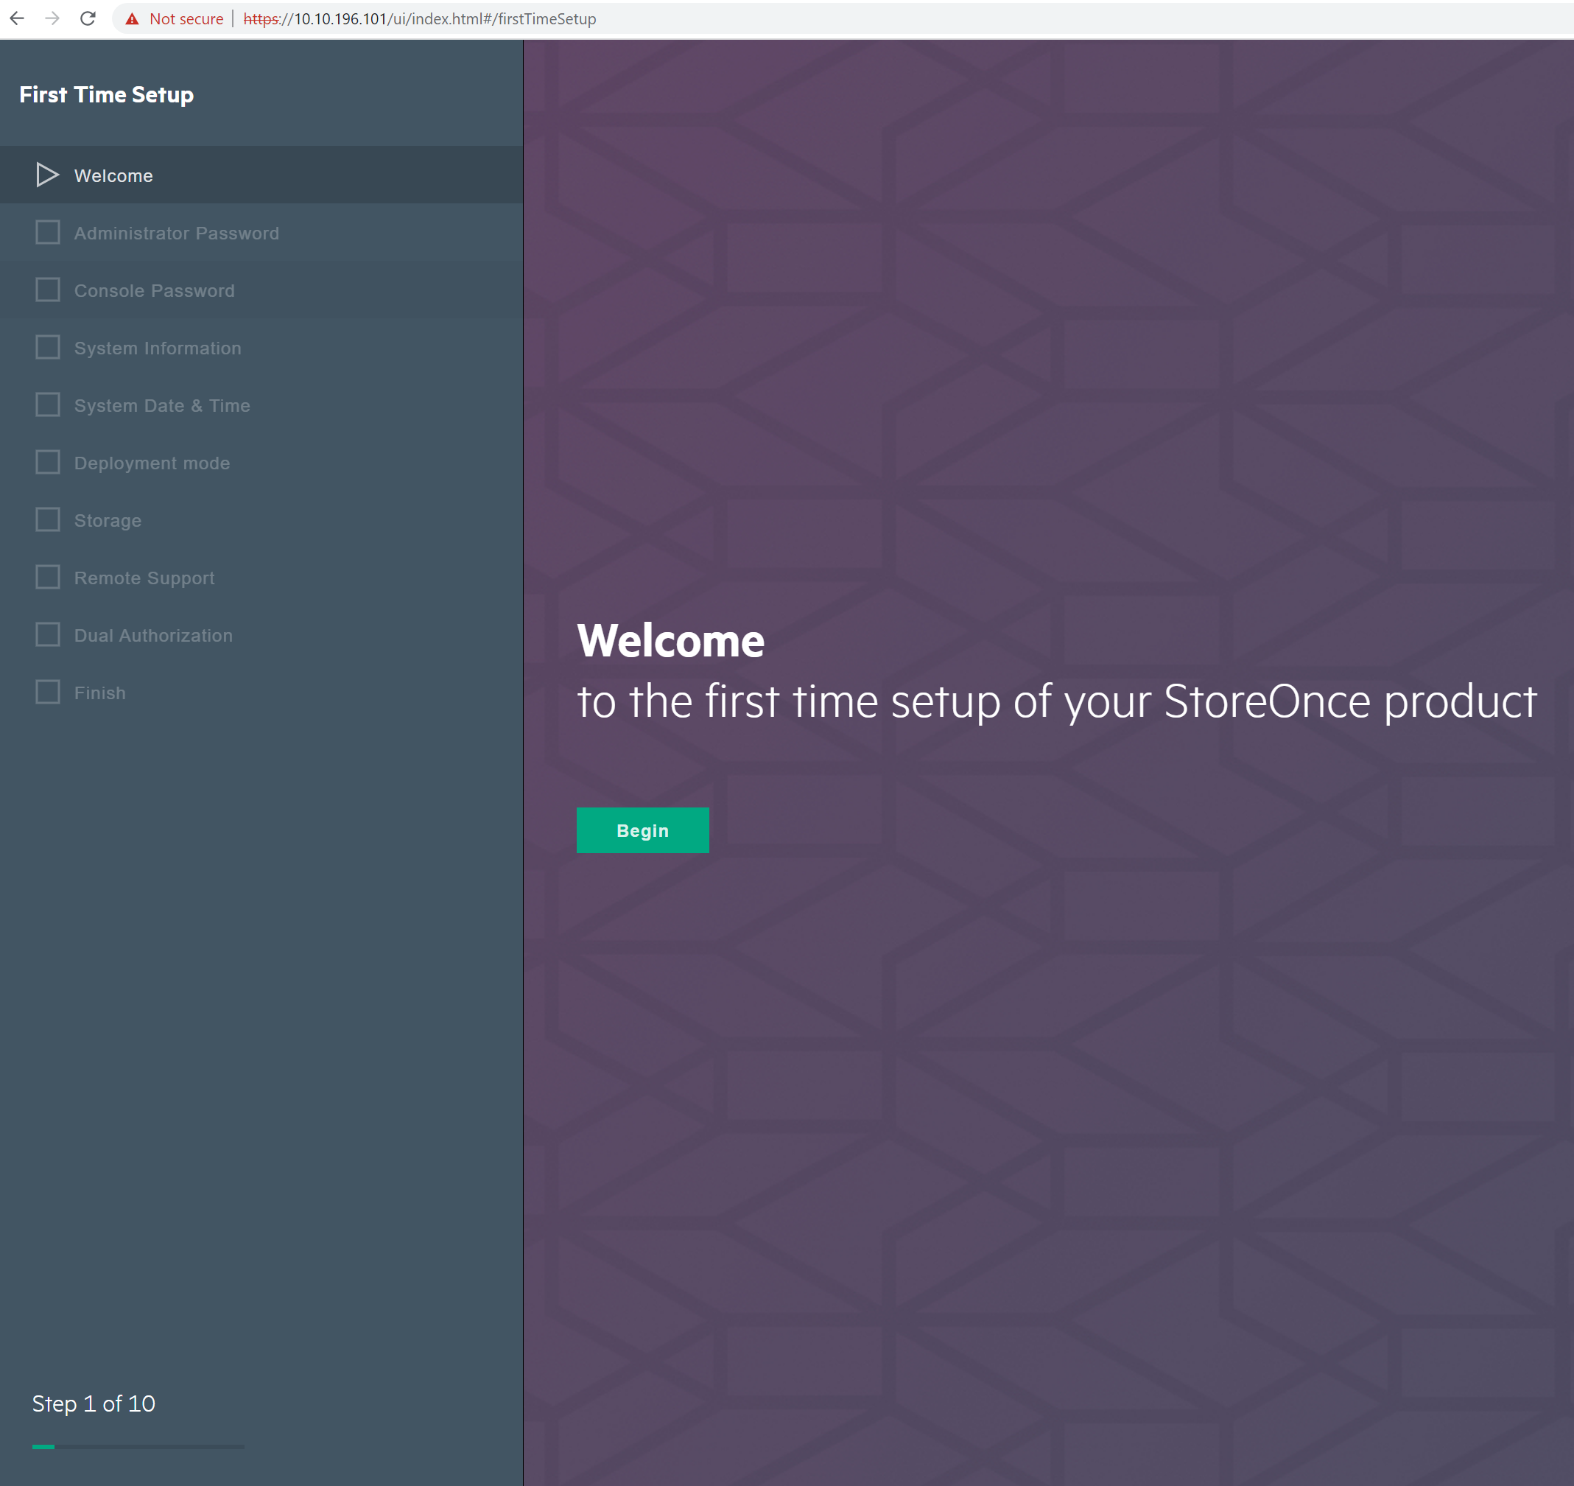Select the Remote Support step label
Viewport: 1574px width, 1486px height.
(x=144, y=578)
